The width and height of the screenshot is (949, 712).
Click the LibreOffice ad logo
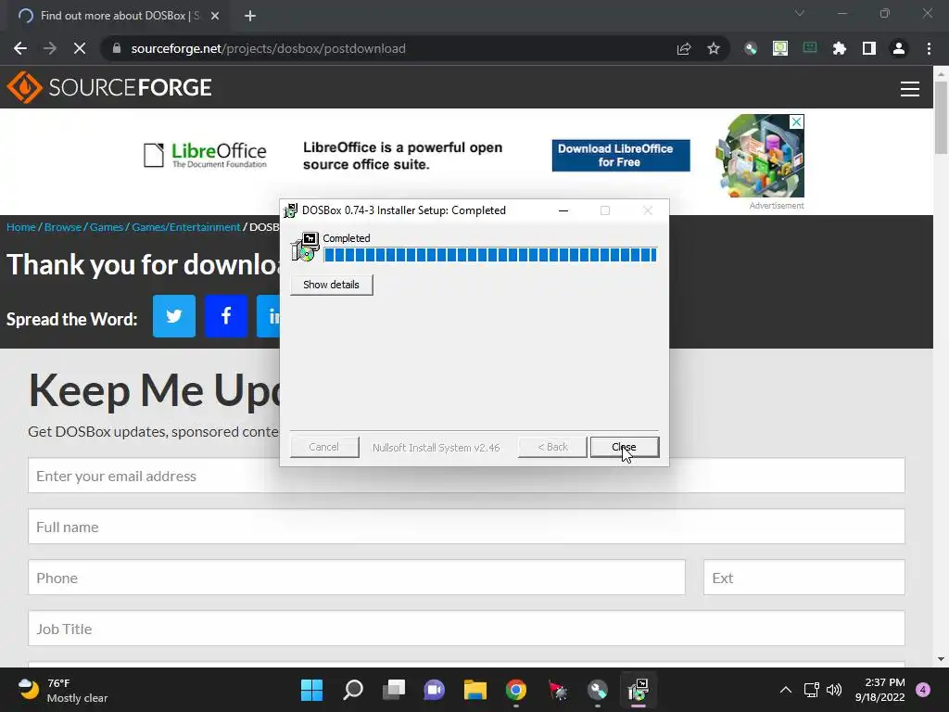coord(205,156)
